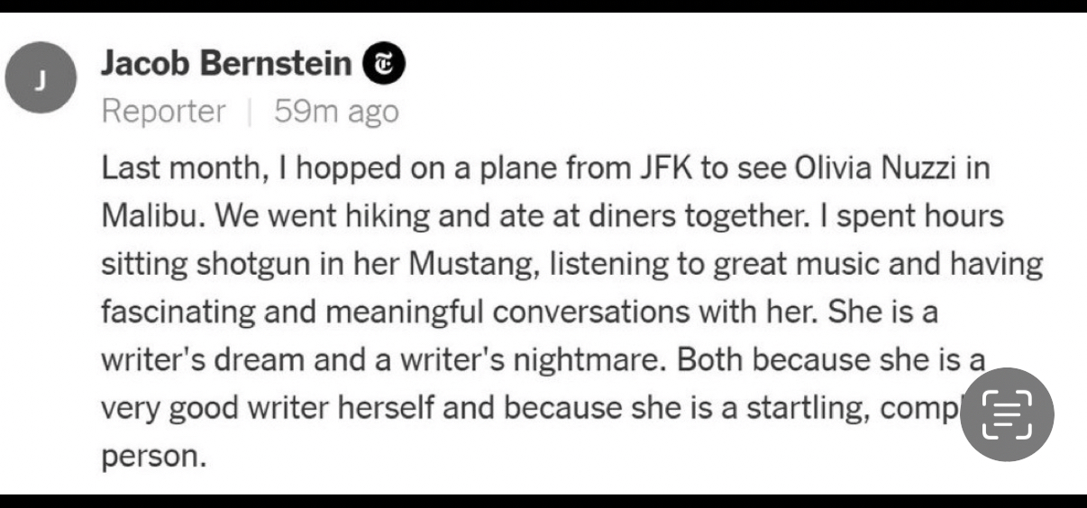Click the word Malibu in the comment
This screenshot has width=1087, height=508.
tap(150, 218)
